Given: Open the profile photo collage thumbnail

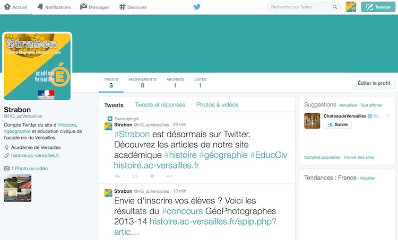Looking at the screenshot, I should (18, 188).
